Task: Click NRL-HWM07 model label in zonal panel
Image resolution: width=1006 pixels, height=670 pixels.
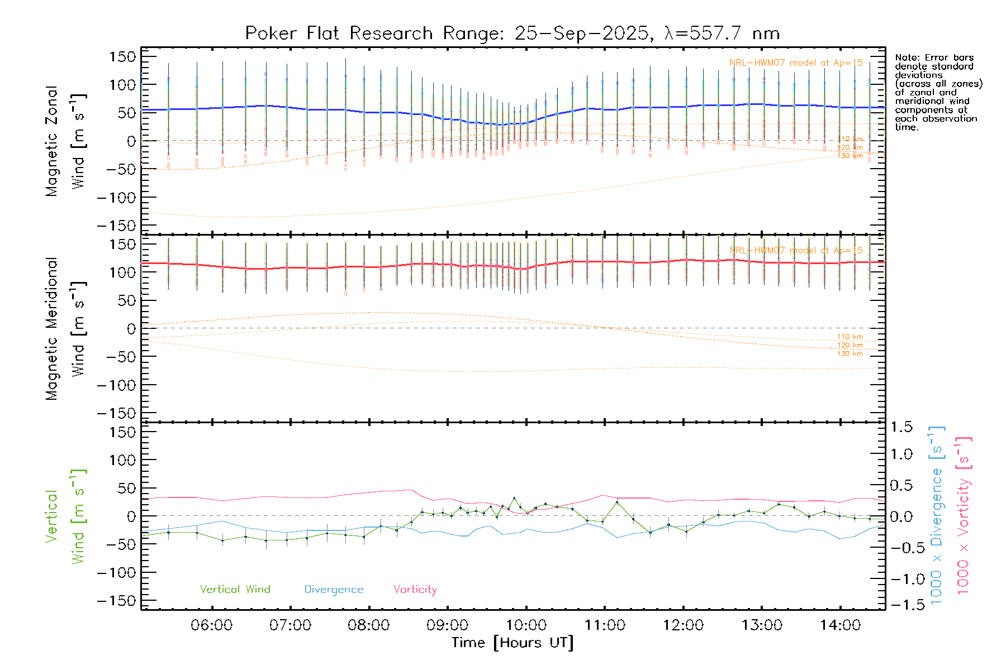Action: pyautogui.click(x=796, y=63)
